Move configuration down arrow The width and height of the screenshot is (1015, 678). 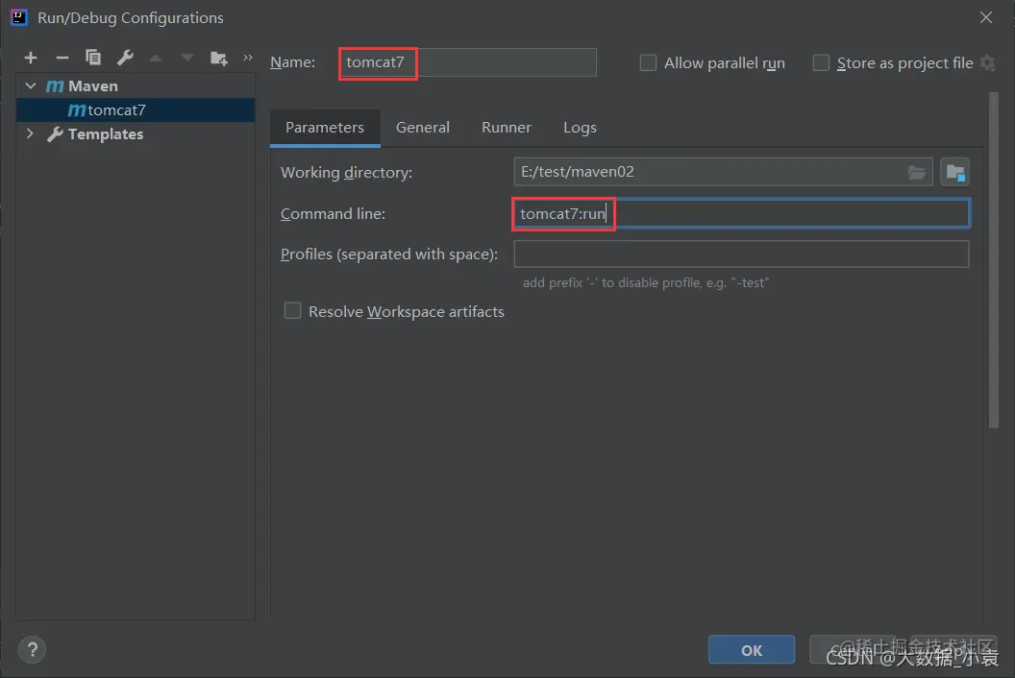pyautogui.click(x=187, y=58)
